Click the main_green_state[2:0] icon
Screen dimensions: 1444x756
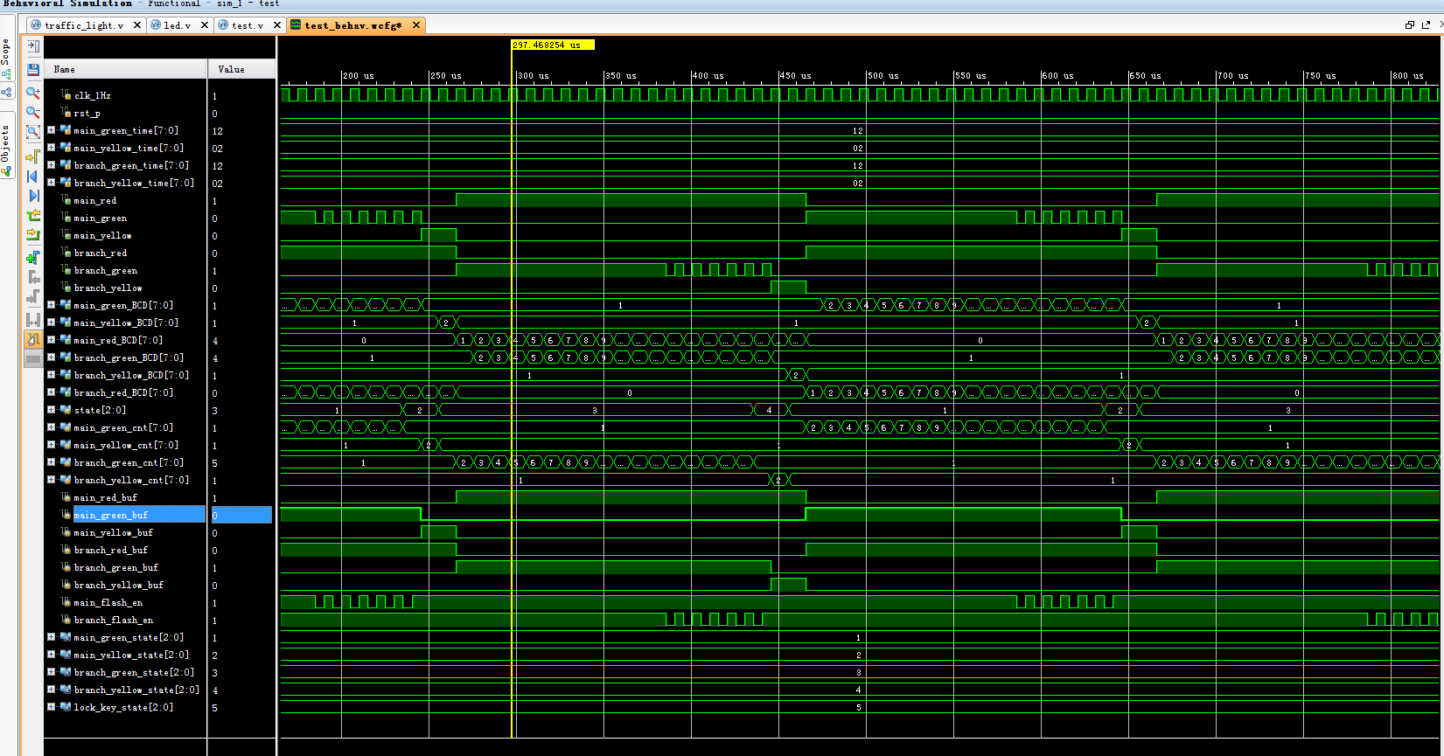66,637
